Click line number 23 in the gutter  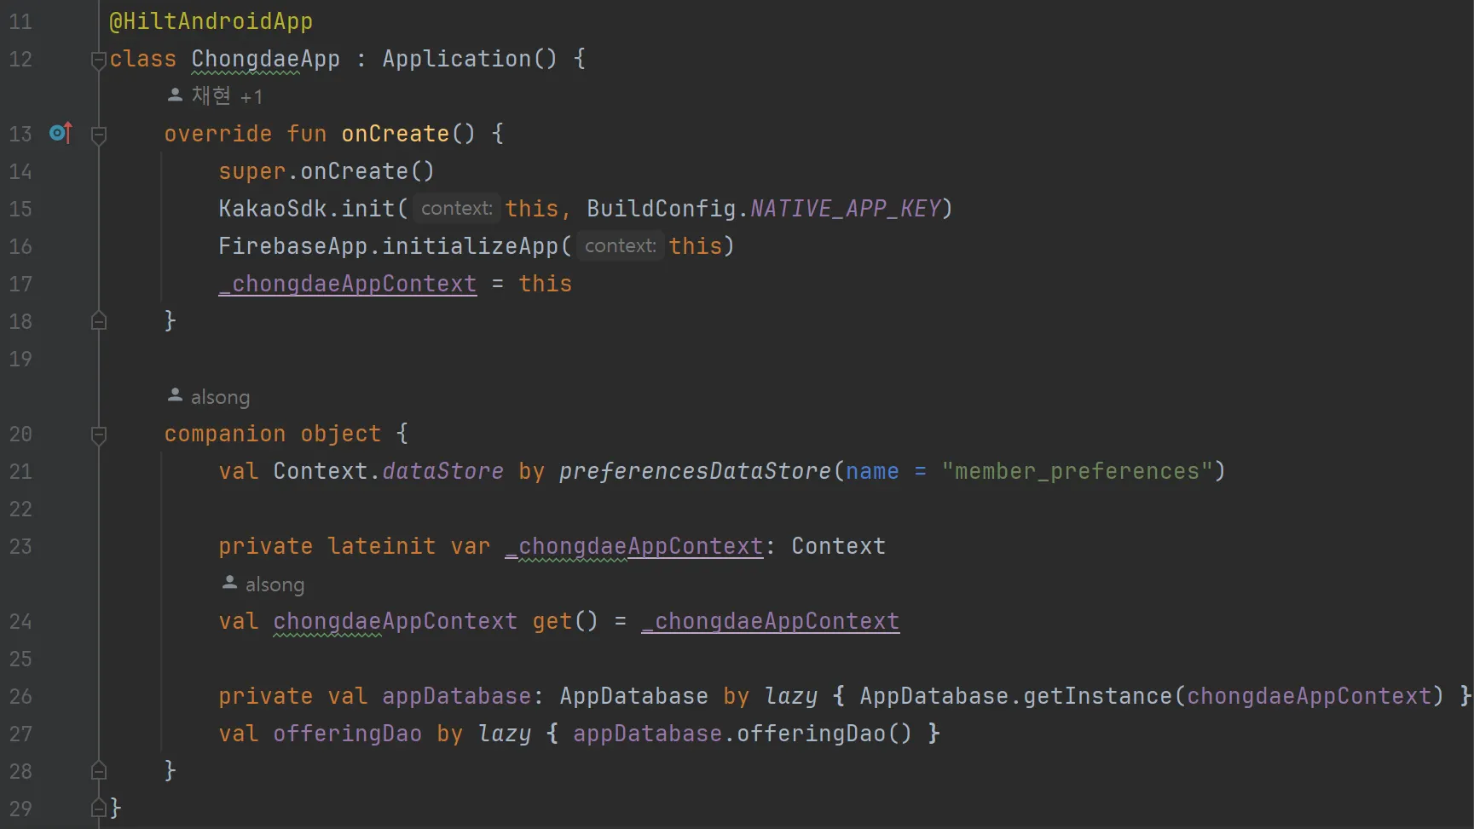point(20,546)
